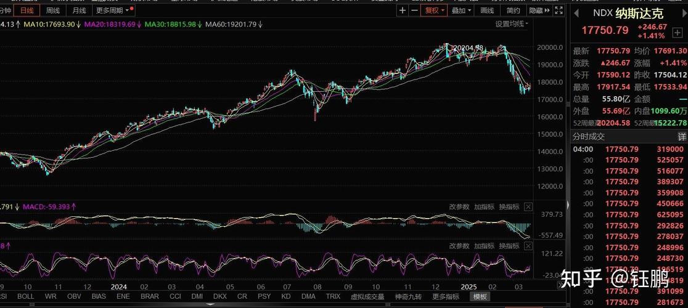Select the BOLL indicator tab
Image resolution: width=688 pixels, height=308 pixels.
(25, 296)
